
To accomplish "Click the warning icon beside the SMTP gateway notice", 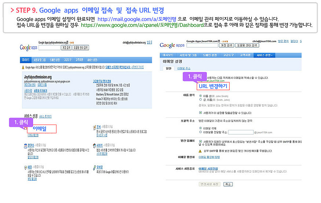I will pos(201,151).
